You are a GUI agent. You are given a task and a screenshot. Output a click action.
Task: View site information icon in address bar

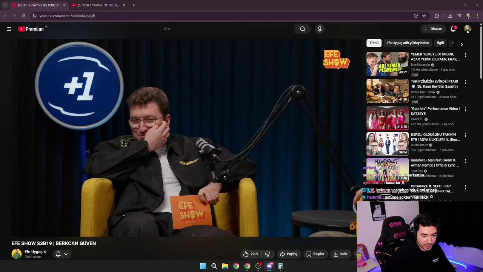point(34,16)
